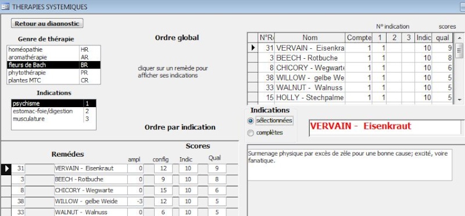Select WALNUT - Walnuss in global table
Viewport: 465px width, 216px height.
tap(309, 88)
